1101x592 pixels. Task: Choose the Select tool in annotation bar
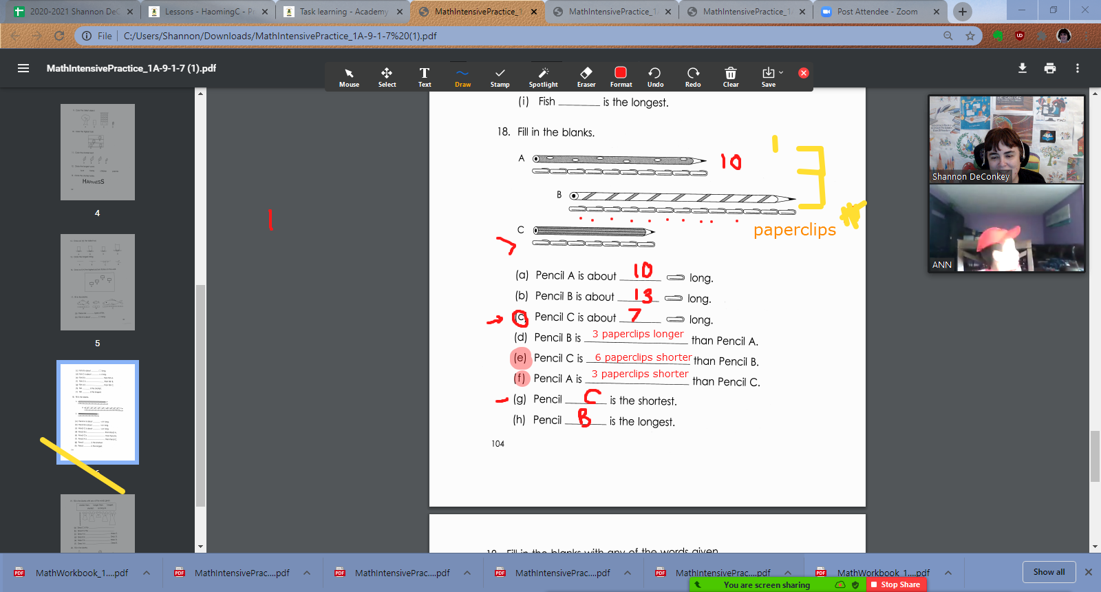387,77
